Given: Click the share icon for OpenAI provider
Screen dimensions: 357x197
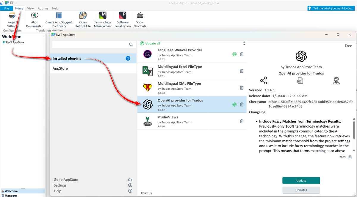Looking at the screenshot, I should coord(263,81).
